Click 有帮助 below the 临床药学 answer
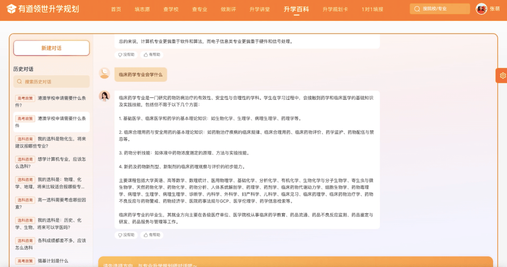This screenshot has height=267, width=507. (x=152, y=235)
